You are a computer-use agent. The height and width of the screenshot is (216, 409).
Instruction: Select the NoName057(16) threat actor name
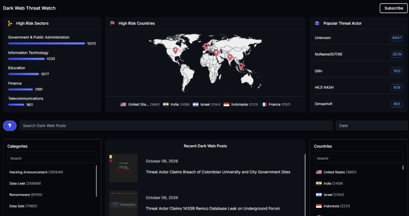point(328,54)
